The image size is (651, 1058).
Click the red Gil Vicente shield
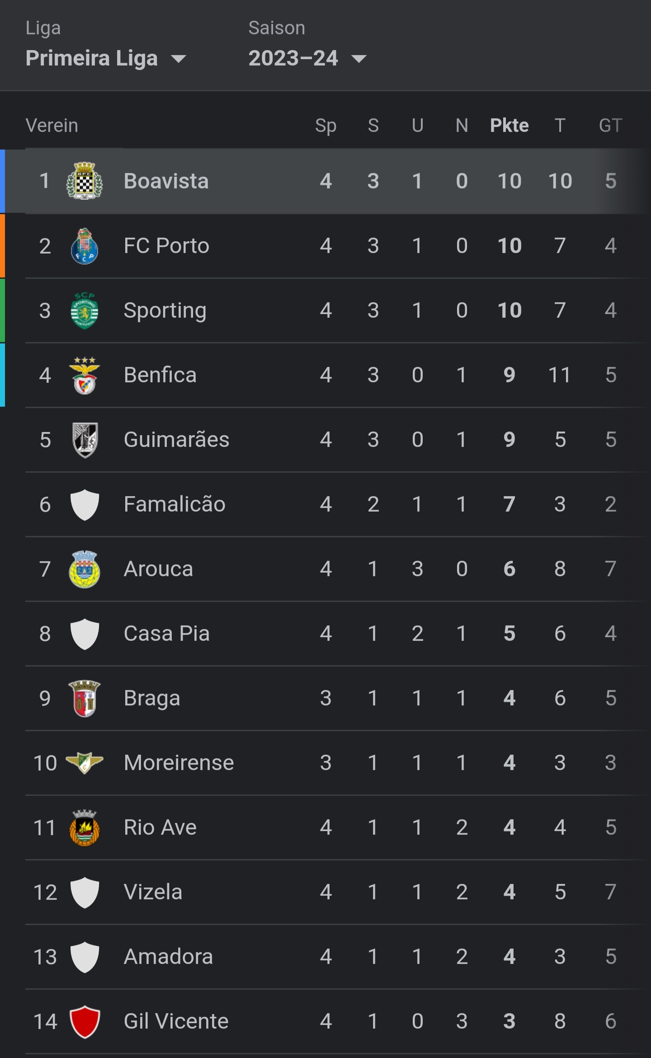click(85, 1021)
